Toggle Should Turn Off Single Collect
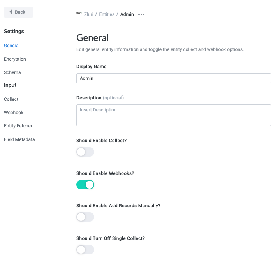This screenshot has height=268, width=280. pos(85,250)
